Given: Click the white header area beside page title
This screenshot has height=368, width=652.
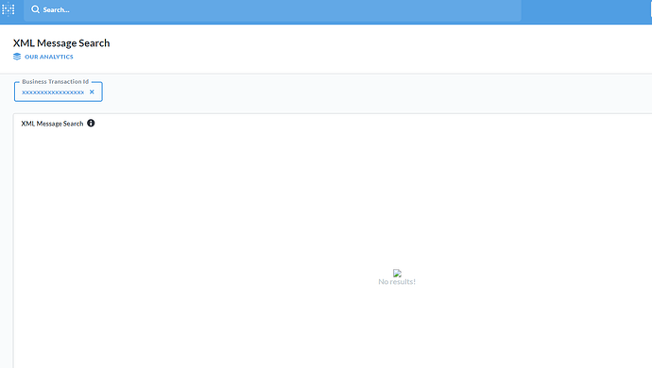Looking at the screenshot, I should pos(374,49).
